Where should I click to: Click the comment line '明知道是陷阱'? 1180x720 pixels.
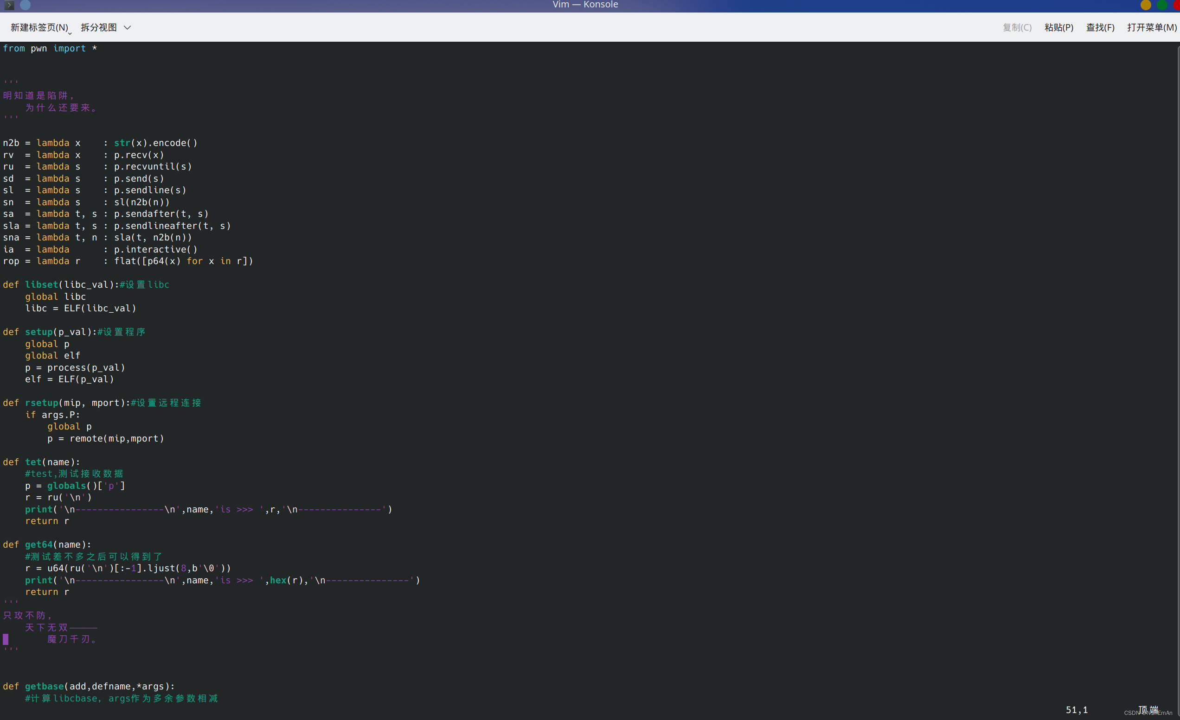pos(38,96)
